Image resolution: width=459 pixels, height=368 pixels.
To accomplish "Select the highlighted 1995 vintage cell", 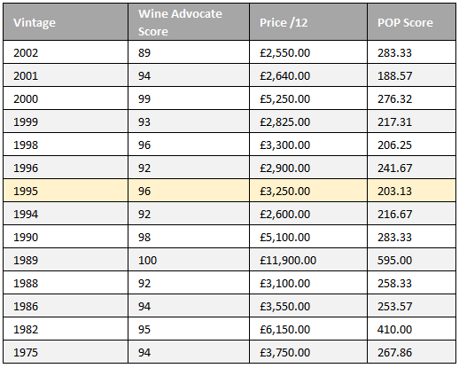I will click(66, 191).
